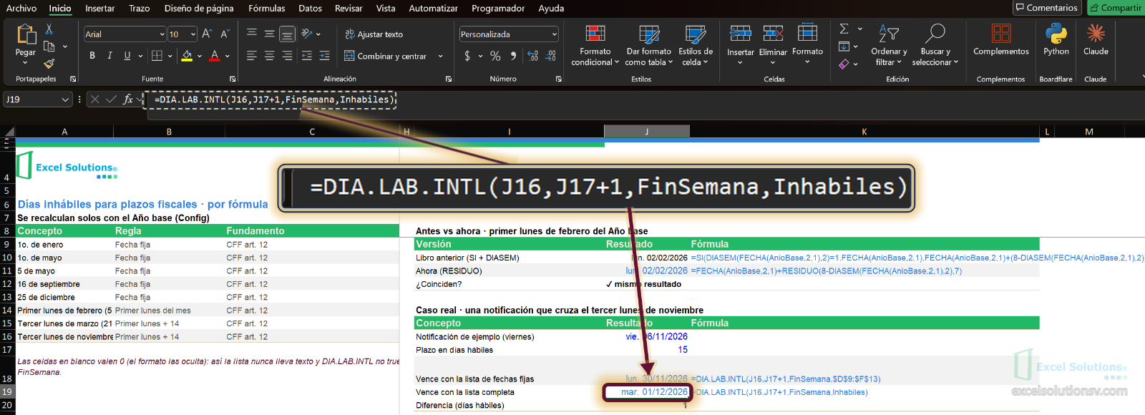Open the Archivo menu
This screenshot has width=1145, height=415.
21,9
